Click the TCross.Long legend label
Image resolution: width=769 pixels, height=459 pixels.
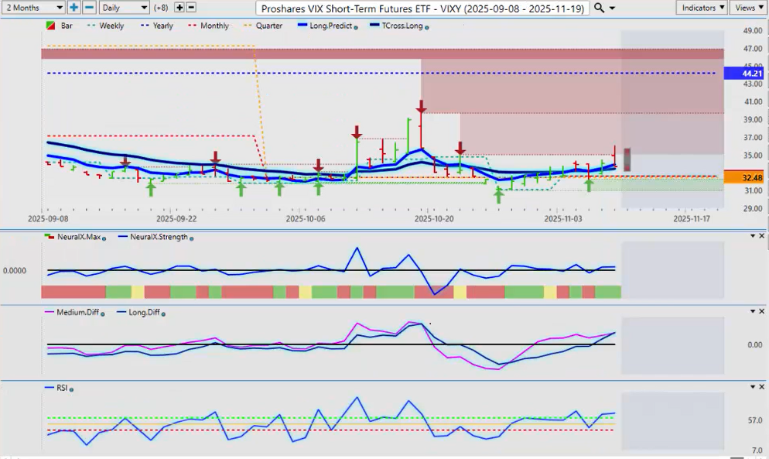pyautogui.click(x=401, y=26)
